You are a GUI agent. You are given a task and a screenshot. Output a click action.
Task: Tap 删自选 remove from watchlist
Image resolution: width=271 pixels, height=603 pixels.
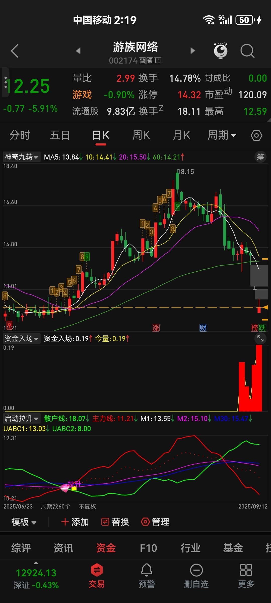(x=196, y=576)
